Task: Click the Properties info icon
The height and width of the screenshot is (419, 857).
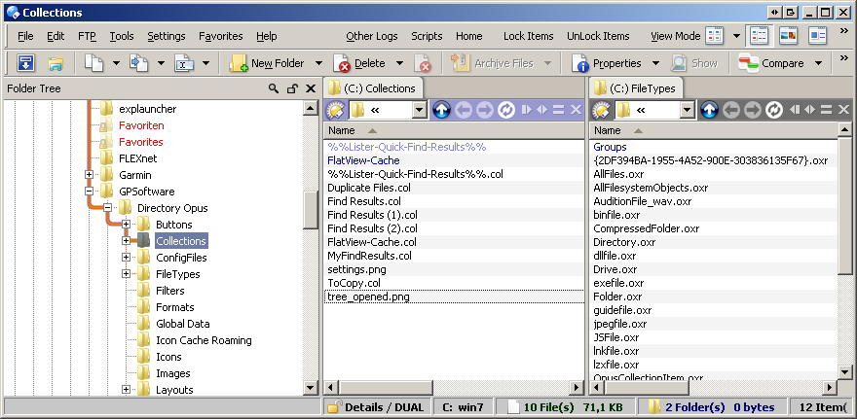Action: pyautogui.click(x=580, y=64)
